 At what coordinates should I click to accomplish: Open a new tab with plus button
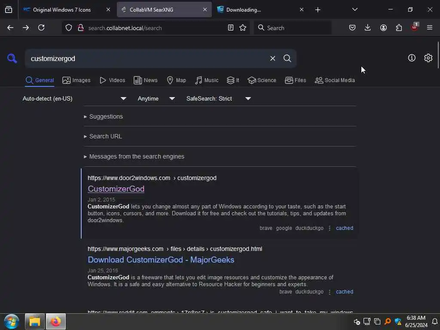(x=318, y=10)
